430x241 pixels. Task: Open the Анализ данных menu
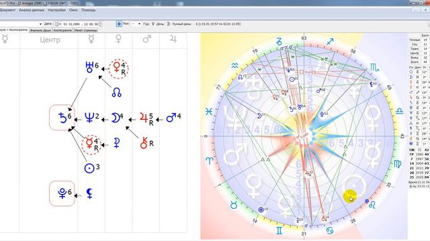click(32, 10)
